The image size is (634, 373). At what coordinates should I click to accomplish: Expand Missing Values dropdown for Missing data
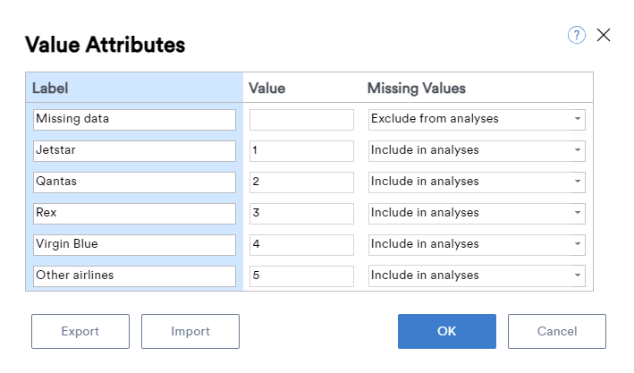(x=477, y=119)
